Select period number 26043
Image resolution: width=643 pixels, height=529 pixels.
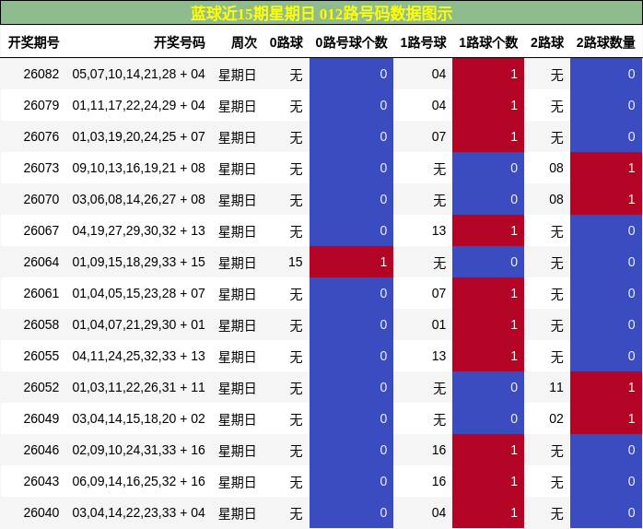tap(41, 481)
